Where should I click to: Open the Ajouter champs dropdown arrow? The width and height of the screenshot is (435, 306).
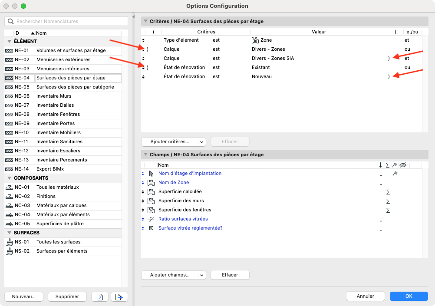[x=202, y=275]
